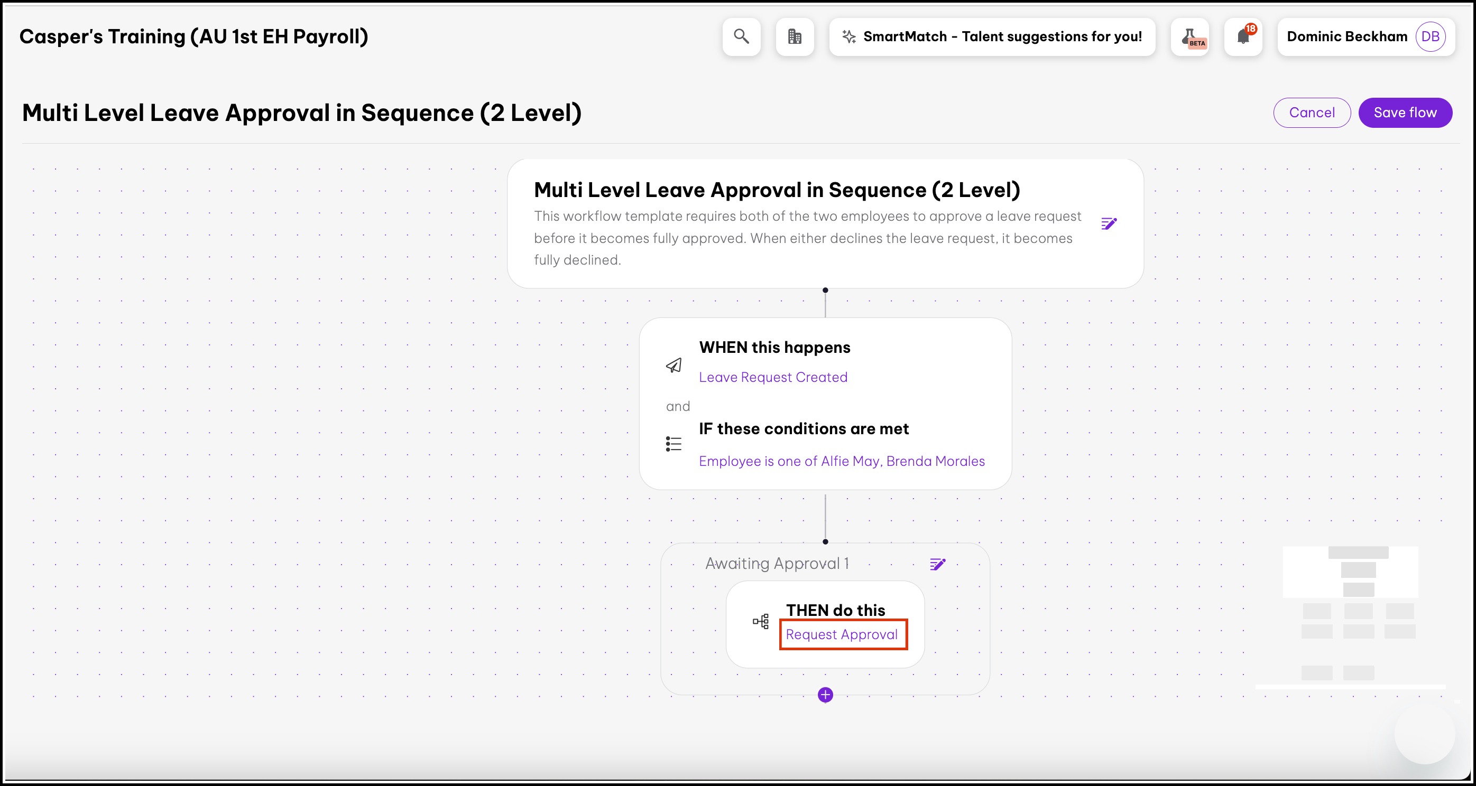Edit the Awaiting Approval 1 step
Image resolution: width=1476 pixels, height=786 pixels.
pyautogui.click(x=937, y=565)
